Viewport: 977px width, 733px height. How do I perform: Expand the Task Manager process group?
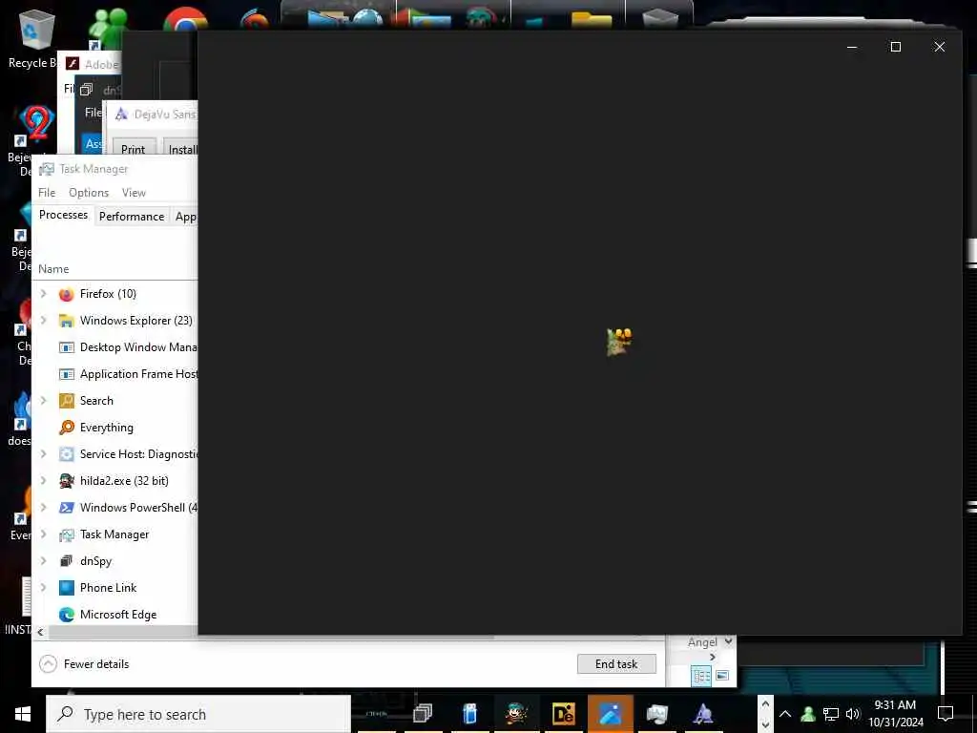[x=43, y=534]
